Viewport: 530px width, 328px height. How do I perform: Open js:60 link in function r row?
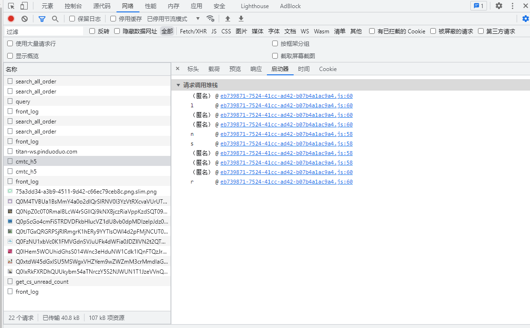click(x=286, y=182)
